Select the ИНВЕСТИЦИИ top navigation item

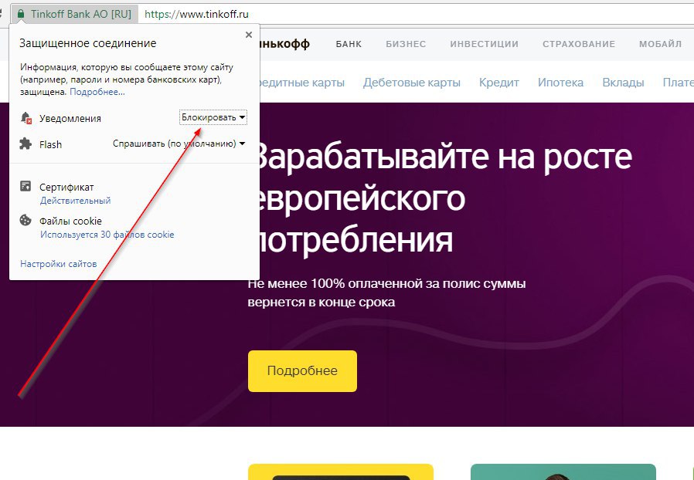coord(485,44)
